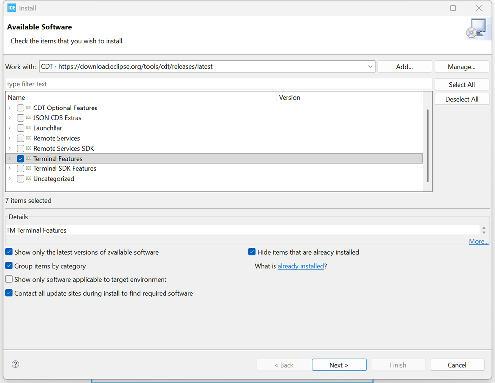
Task: Click the help question mark icon
Action: point(15,364)
